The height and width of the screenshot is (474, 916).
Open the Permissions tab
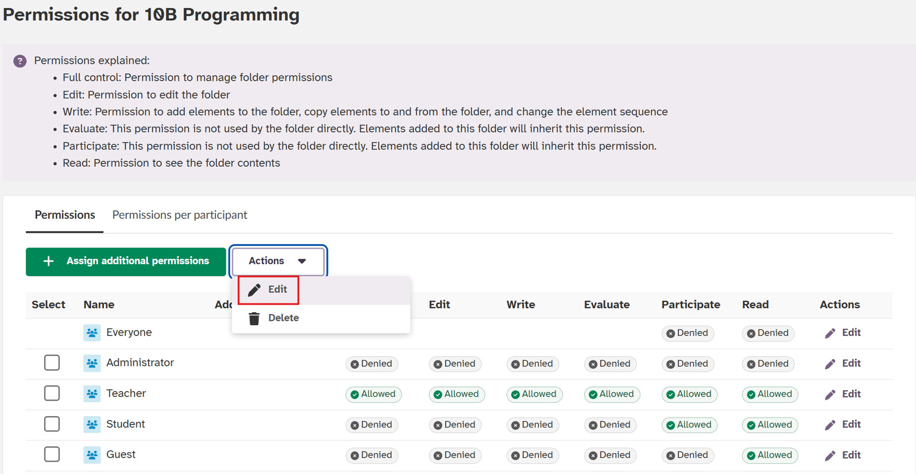tap(65, 215)
